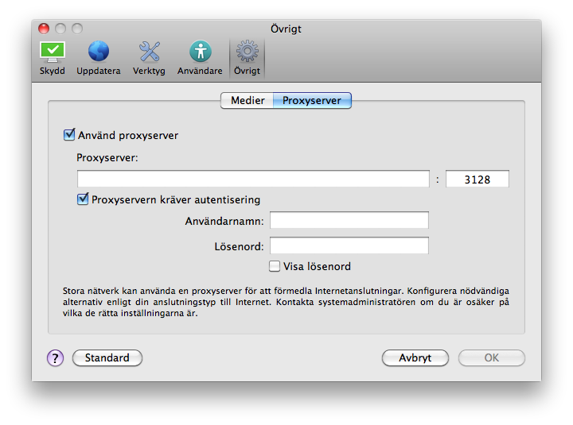573x425 pixels.
Task: Open the Uppdatera globe pane
Action: [99, 58]
